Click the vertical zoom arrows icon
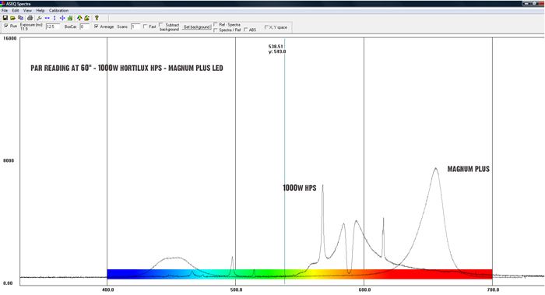This screenshot has height=295, width=545. coord(54,18)
